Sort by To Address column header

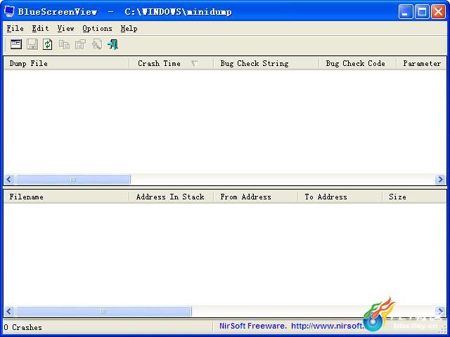click(x=340, y=197)
